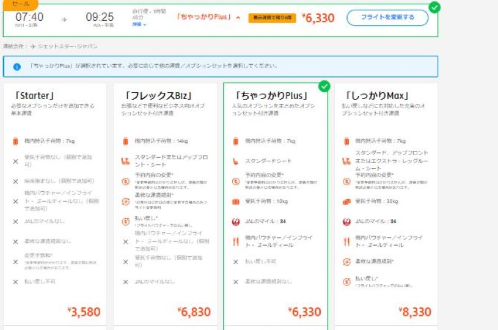Click しっかりMax 予約内容の変更 icon

tap(346, 182)
